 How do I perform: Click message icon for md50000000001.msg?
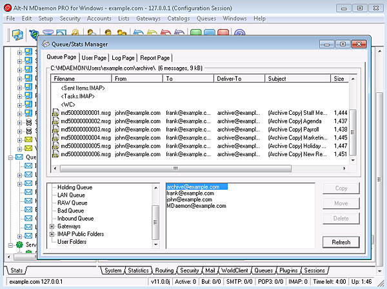pos(55,112)
